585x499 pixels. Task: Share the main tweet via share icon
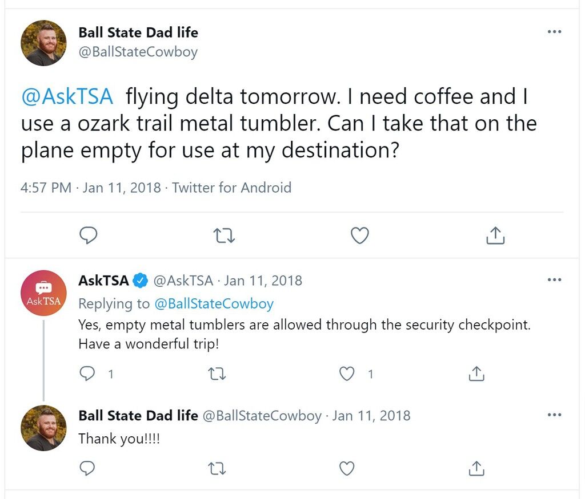click(495, 236)
